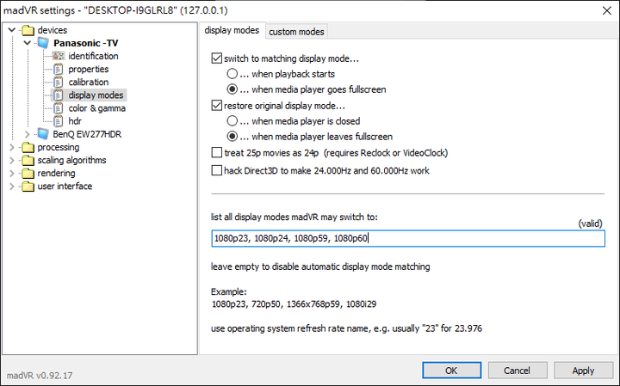The height and width of the screenshot is (386, 620).
Task: Select BenQ EW277HDR device label
Action: click(87, 134)
